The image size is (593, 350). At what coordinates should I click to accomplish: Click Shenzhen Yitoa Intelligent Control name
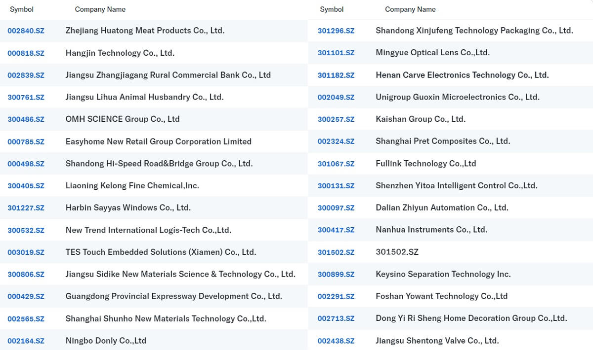(457, 185)
